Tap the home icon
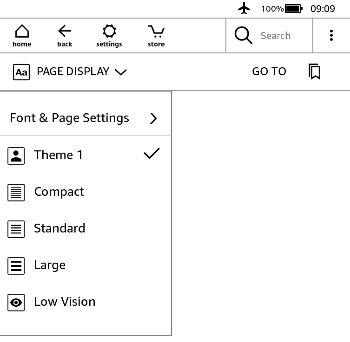350x342 pixels. click(22, 36)
